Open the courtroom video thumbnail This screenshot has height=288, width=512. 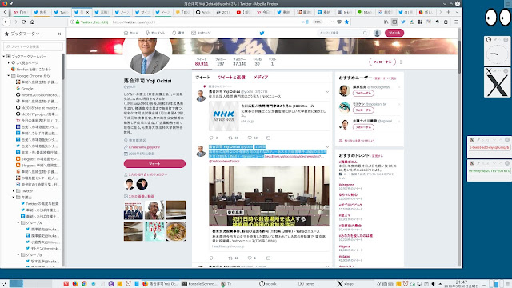pos(269,196)
